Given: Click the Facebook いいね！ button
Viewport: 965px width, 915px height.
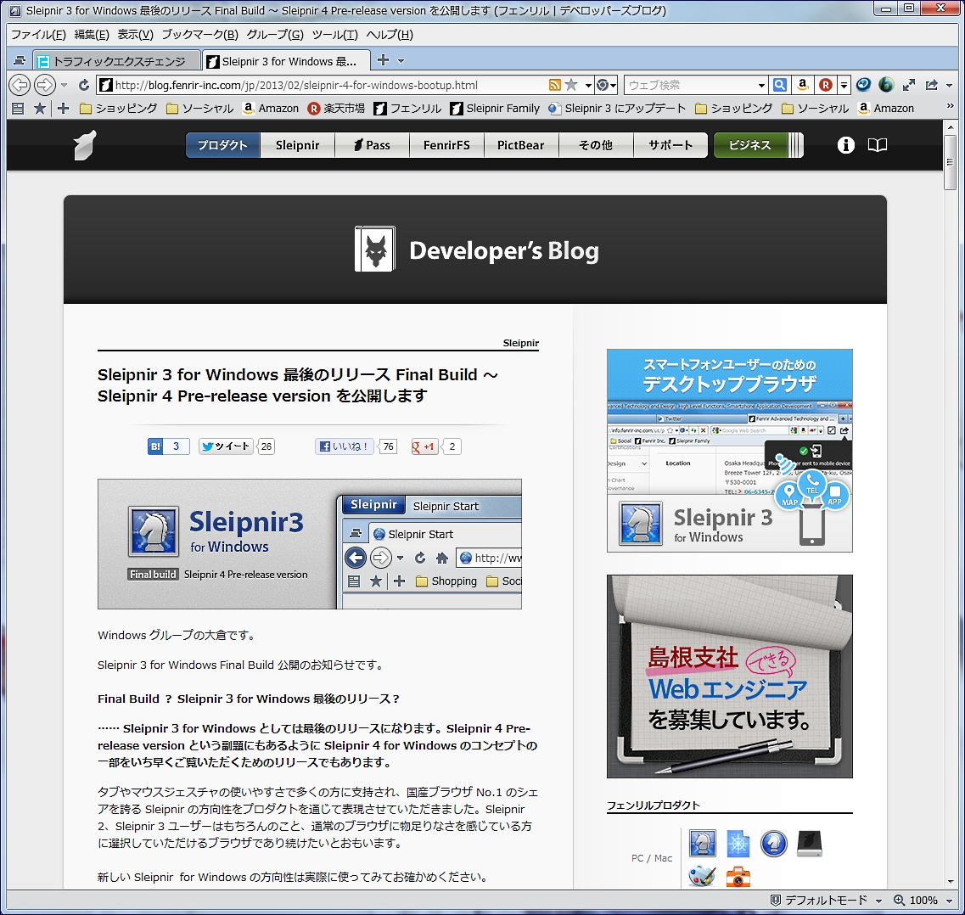Looking at the screenshot, I should (344, 446).
